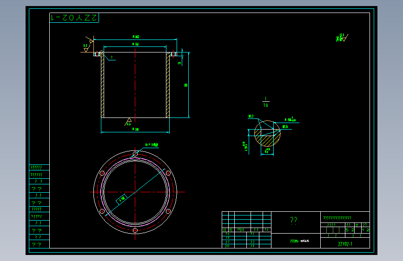Click the top bolt hole of the flange
The height and width of the screenshot is (261, 403).
pos(135,154)
